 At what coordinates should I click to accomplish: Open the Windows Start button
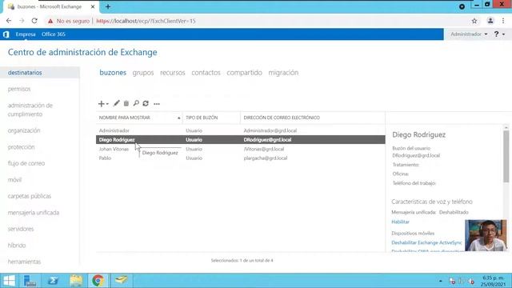click(x=9, y=281)
